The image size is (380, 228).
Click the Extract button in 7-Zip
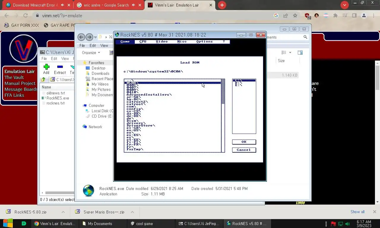pyautogui.click(x=60, y=69)
